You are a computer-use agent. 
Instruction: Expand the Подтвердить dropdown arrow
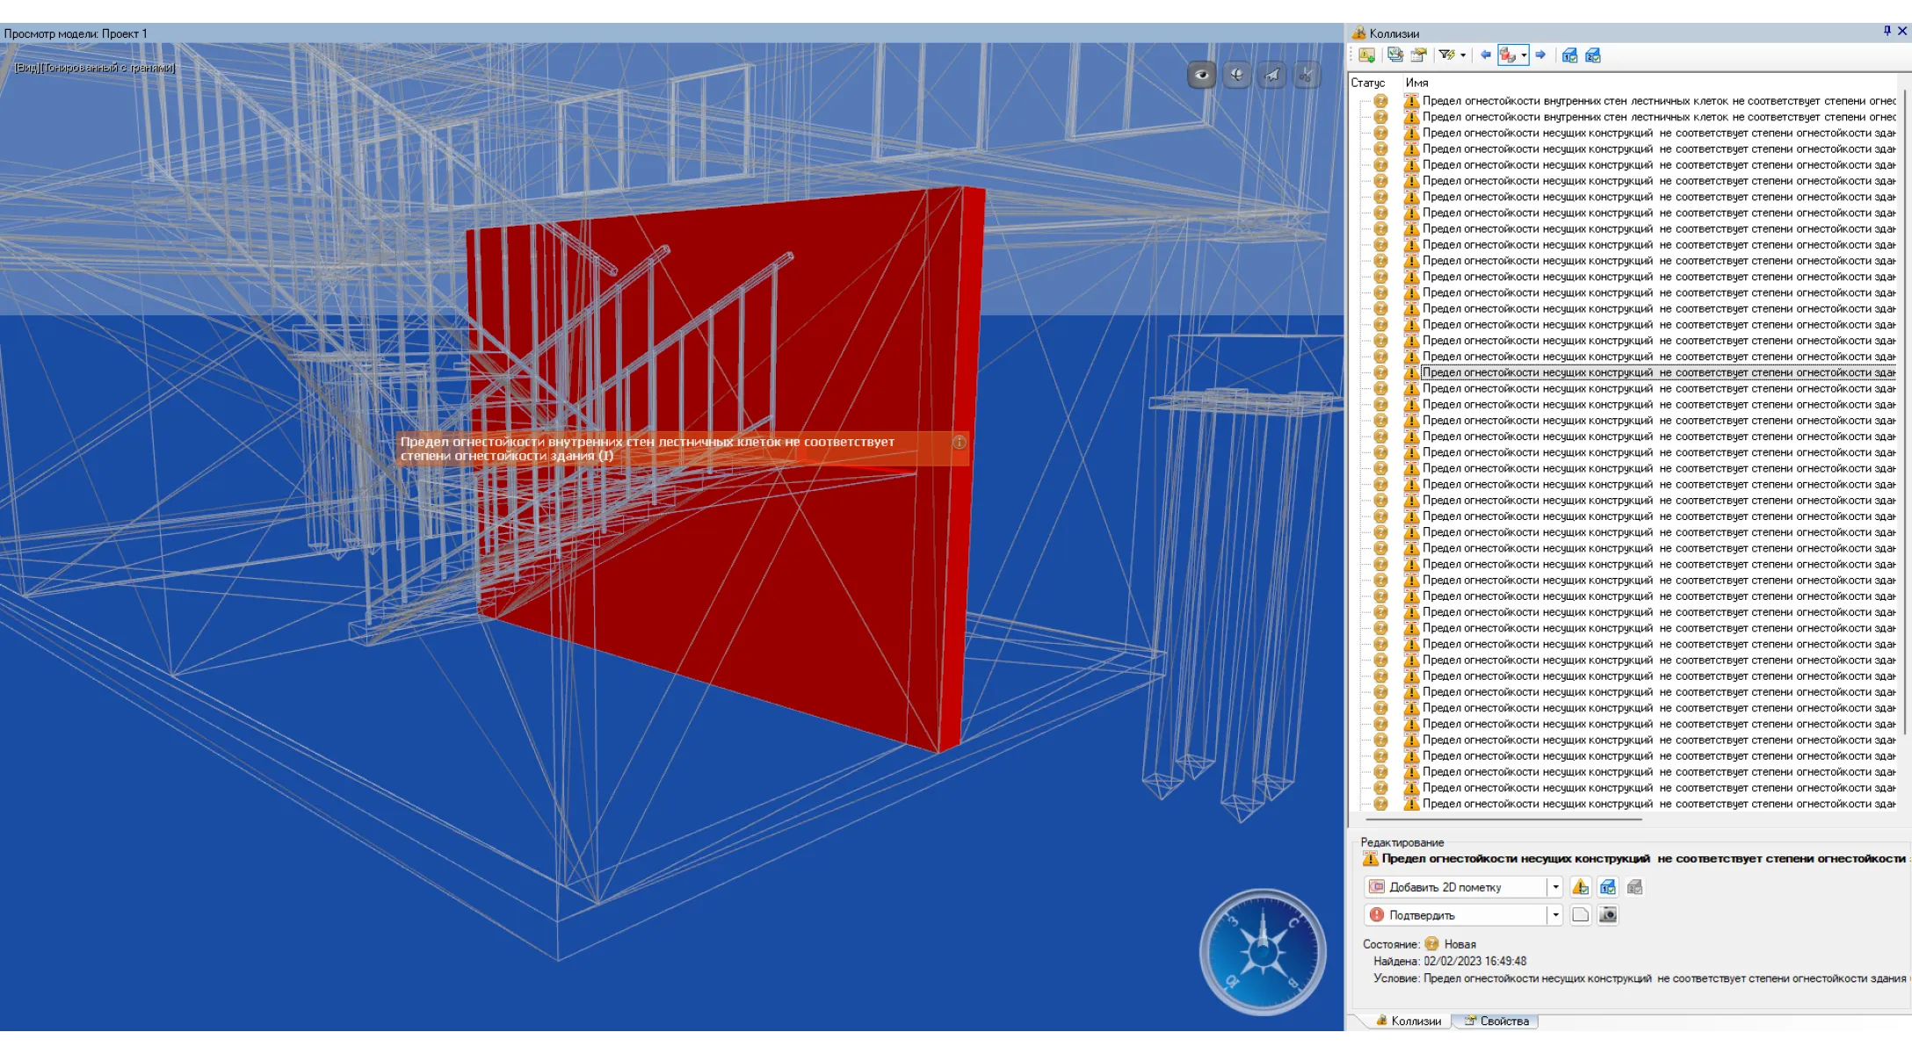1555,915
